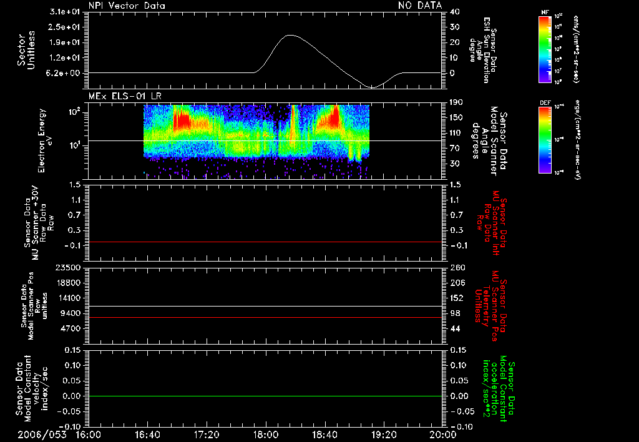Viewport: 639px width, 442px height.
Task: Click the '1.9e+01' sector tick label
Action: [x=65, y=42]
